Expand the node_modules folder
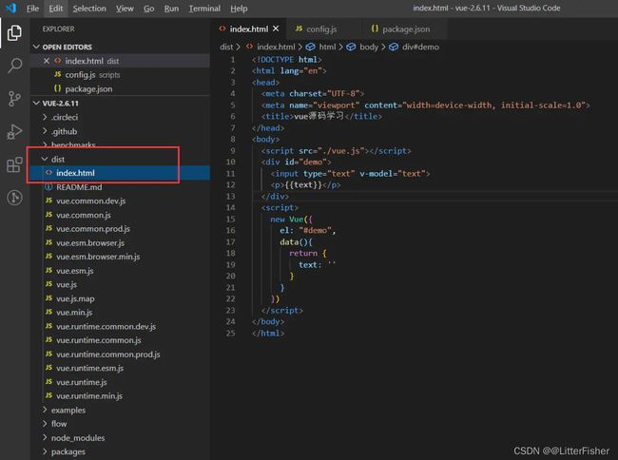Viewport: 618px width, 460px height. click(78, 438)
